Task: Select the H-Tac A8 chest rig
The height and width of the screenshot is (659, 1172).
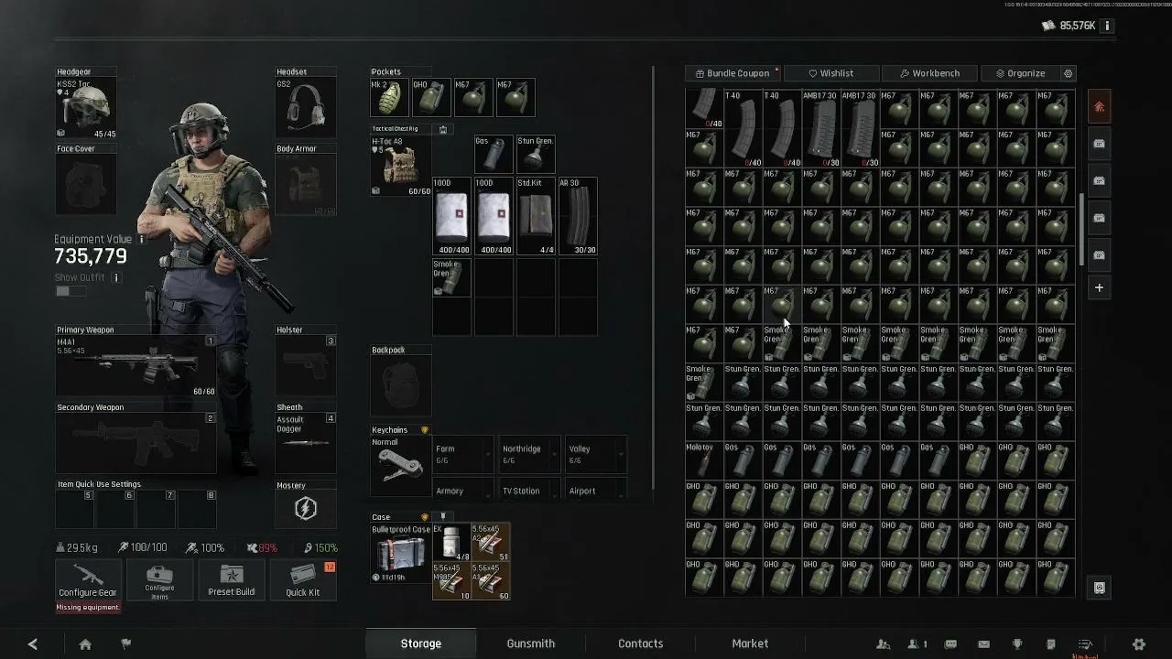Action: 401,166
